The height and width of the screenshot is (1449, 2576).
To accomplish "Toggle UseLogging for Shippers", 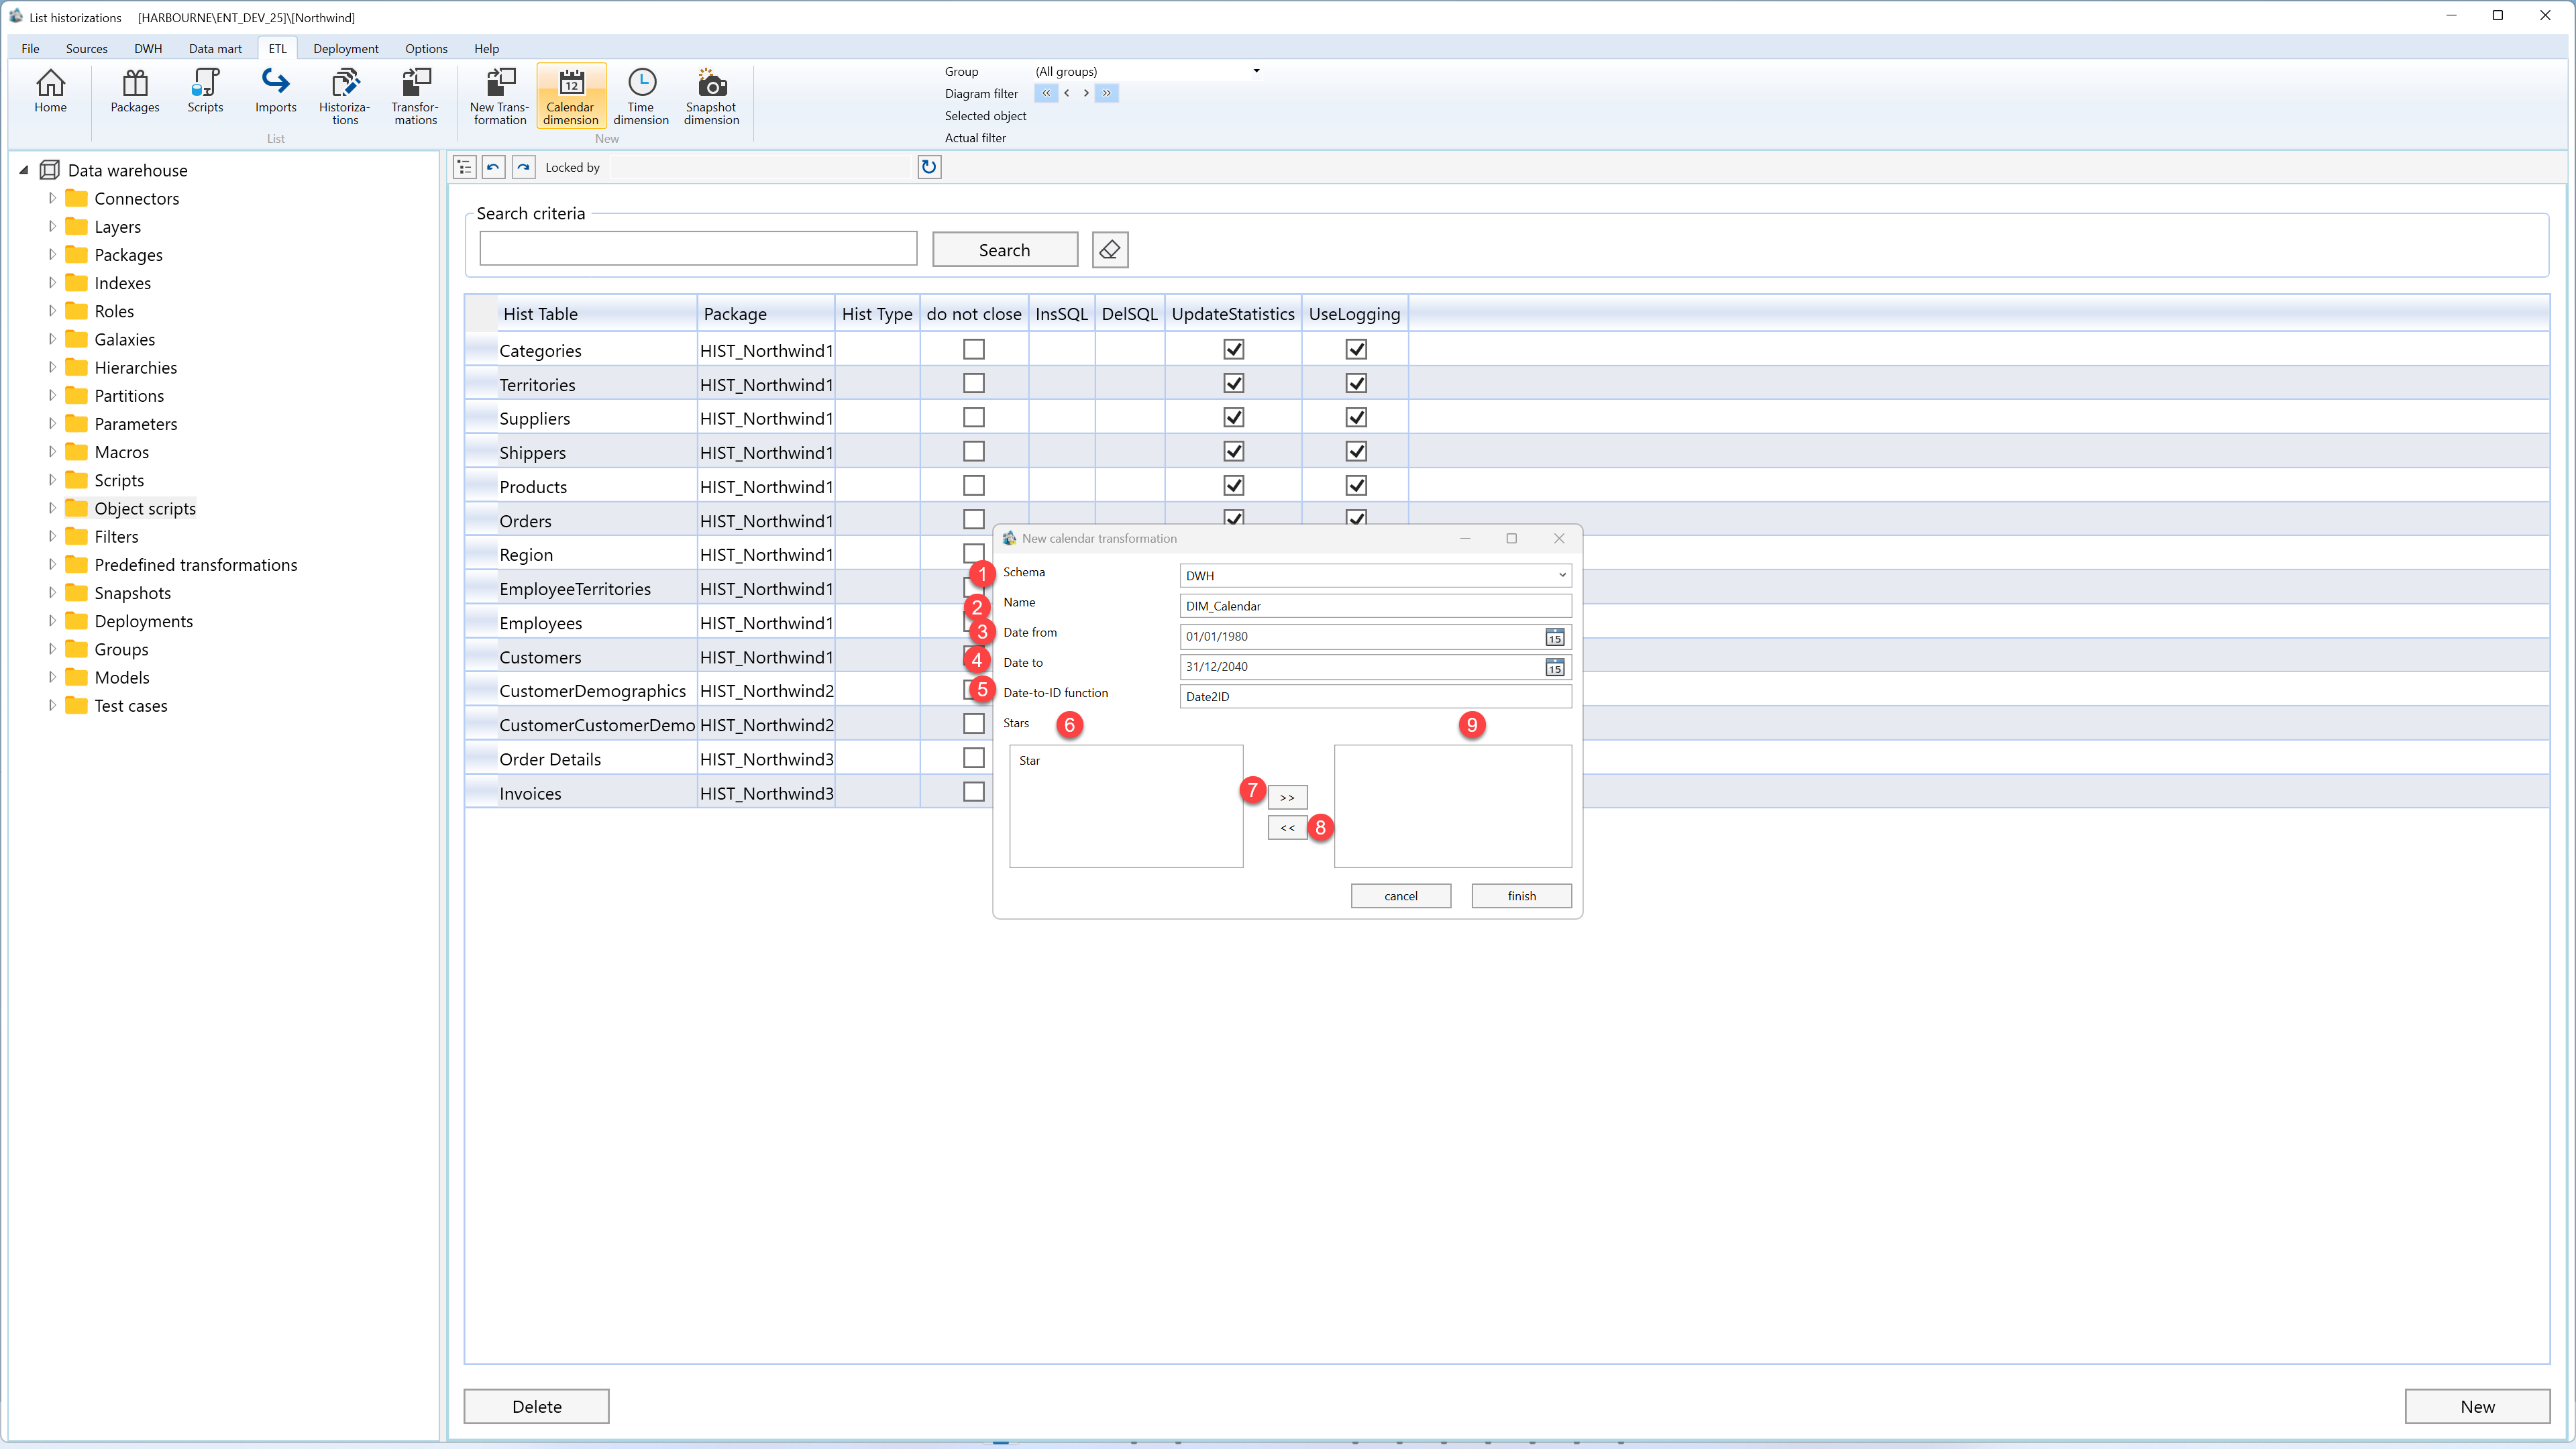I will [1356, 451].
